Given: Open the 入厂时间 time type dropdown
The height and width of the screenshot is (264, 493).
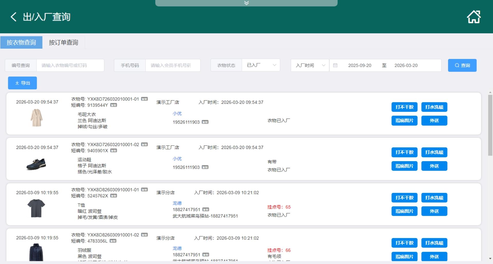Looking at the screenshot, I should 310,65.
